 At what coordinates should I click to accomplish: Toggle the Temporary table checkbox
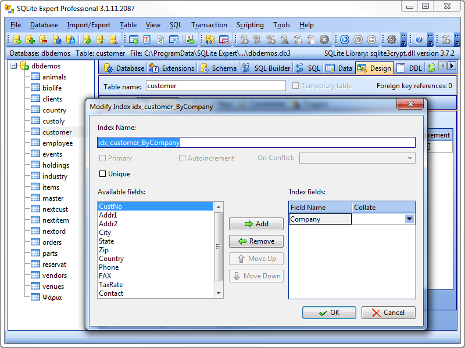(295, 85)
